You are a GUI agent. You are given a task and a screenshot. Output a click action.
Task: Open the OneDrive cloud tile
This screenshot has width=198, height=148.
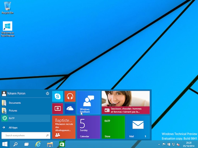click(70, 109)
